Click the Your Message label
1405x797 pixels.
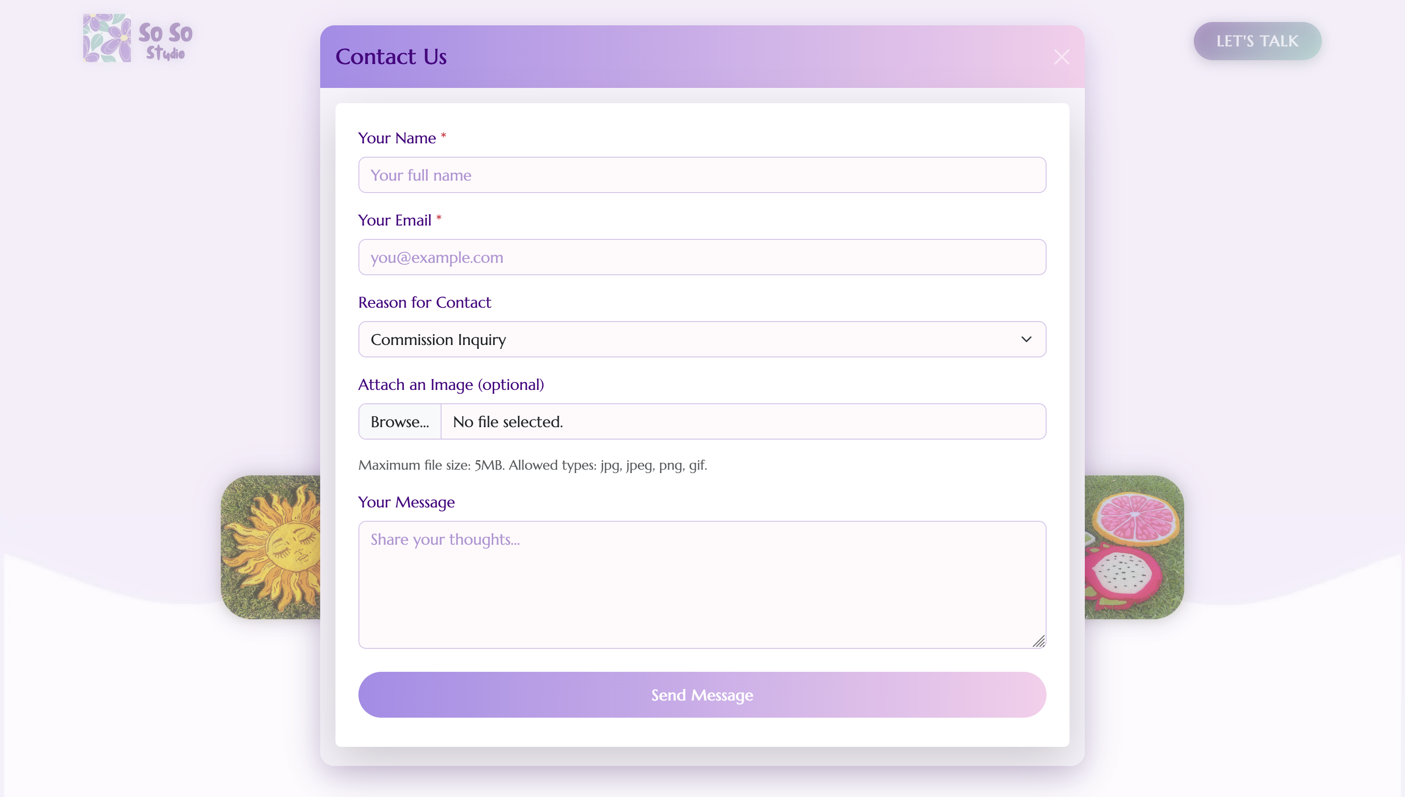pos(406,503)
